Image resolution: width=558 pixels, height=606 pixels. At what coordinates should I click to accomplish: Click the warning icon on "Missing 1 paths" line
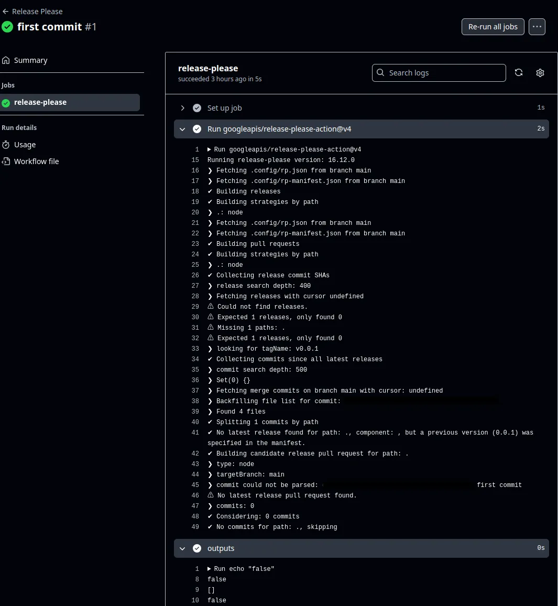click(211, 327)
